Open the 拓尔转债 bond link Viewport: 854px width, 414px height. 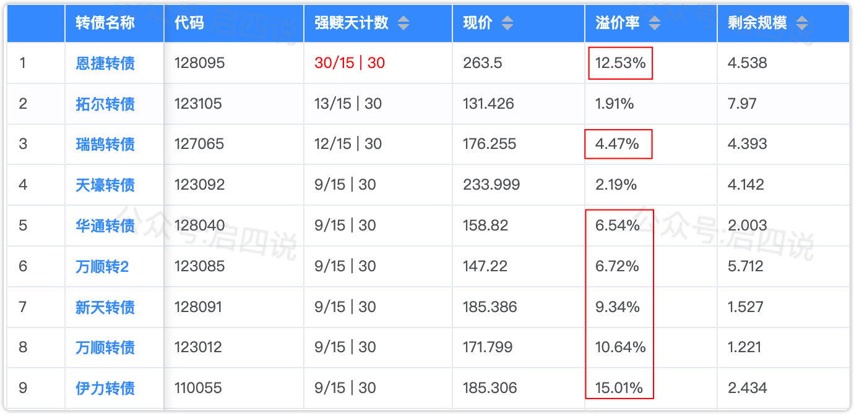pos(105,104)
